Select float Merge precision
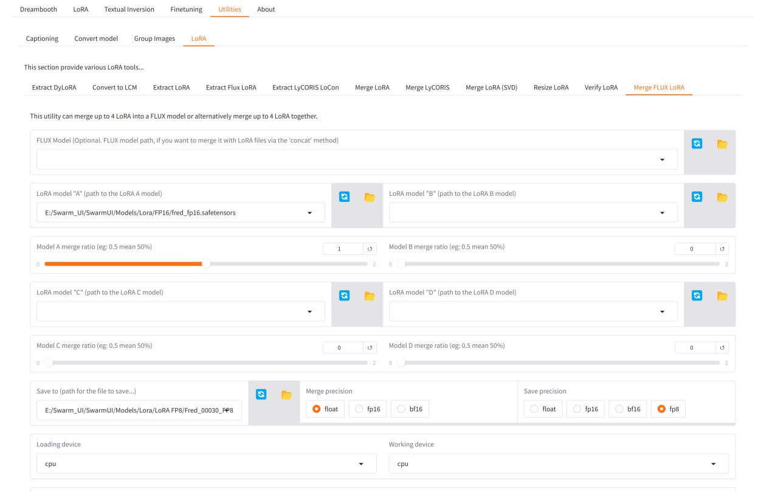Screen dimensions: 778x492 pos(325,409)
